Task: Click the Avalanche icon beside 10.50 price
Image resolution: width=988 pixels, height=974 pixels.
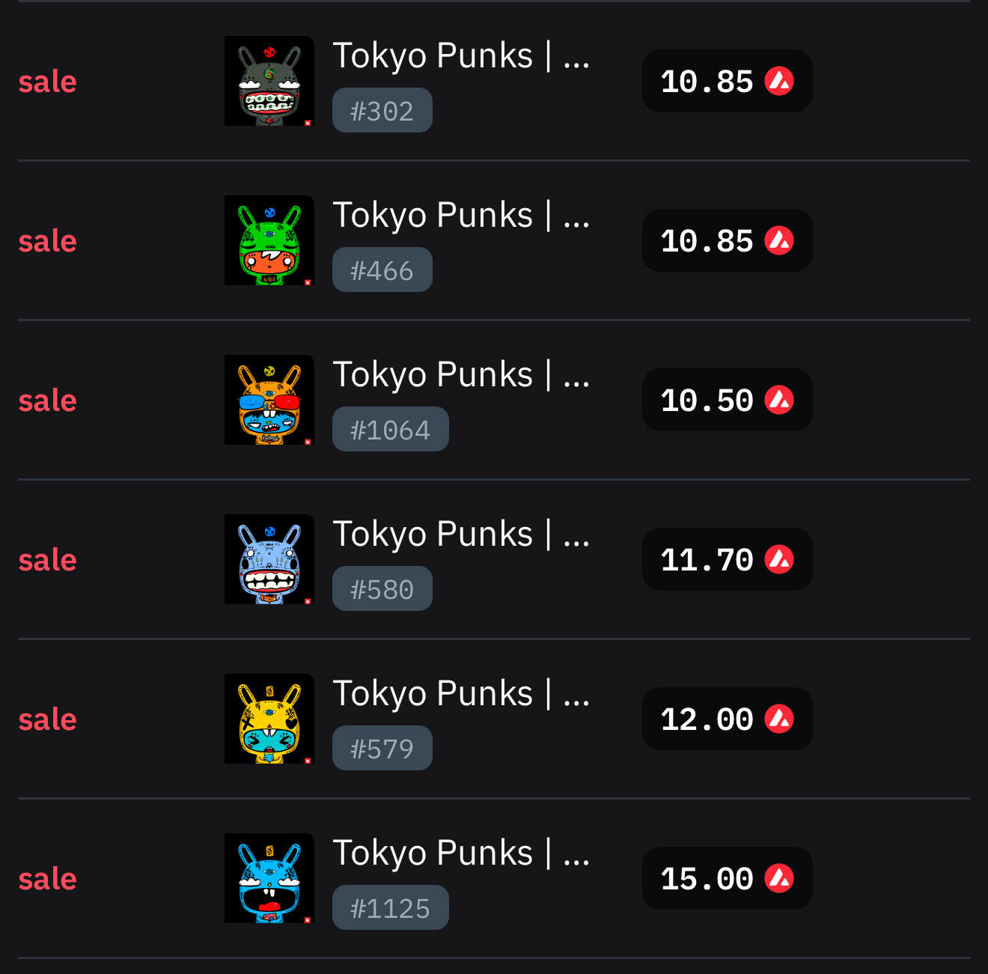Action: pos(779,400)
